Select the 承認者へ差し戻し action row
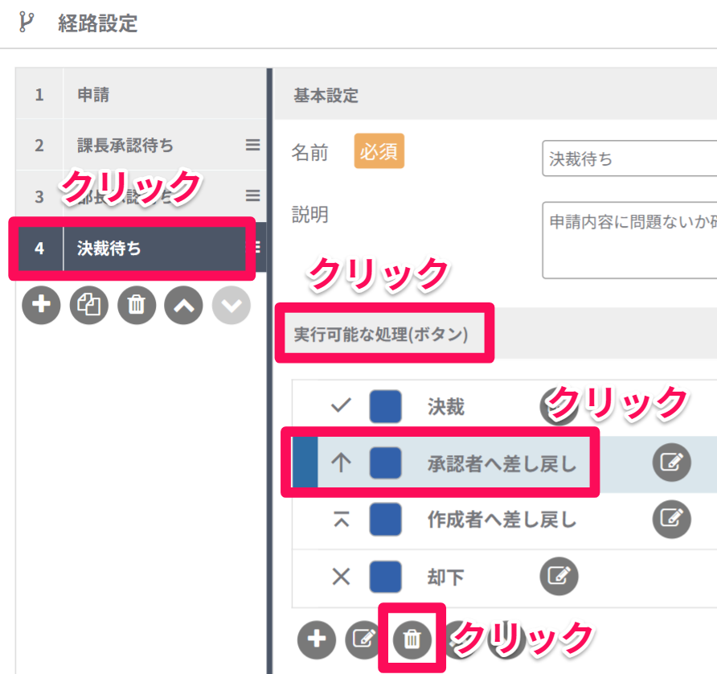This screenshot has width=717, height=674. [505, 463]
